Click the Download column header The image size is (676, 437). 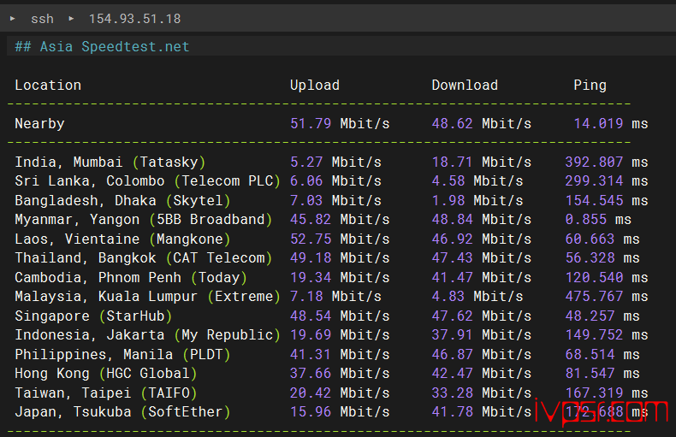pos(465,86)
